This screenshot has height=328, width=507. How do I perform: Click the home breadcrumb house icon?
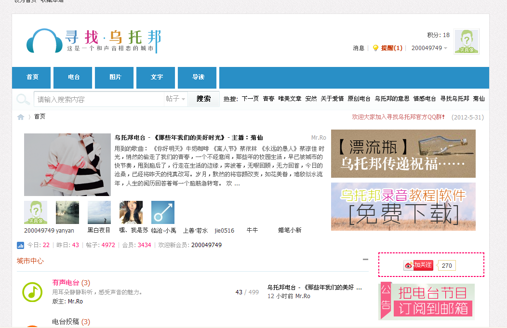click(21, 117)
